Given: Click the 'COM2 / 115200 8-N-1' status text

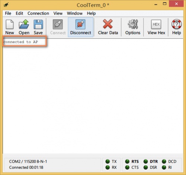Looking at the screenshot, I should coord(28,162).
